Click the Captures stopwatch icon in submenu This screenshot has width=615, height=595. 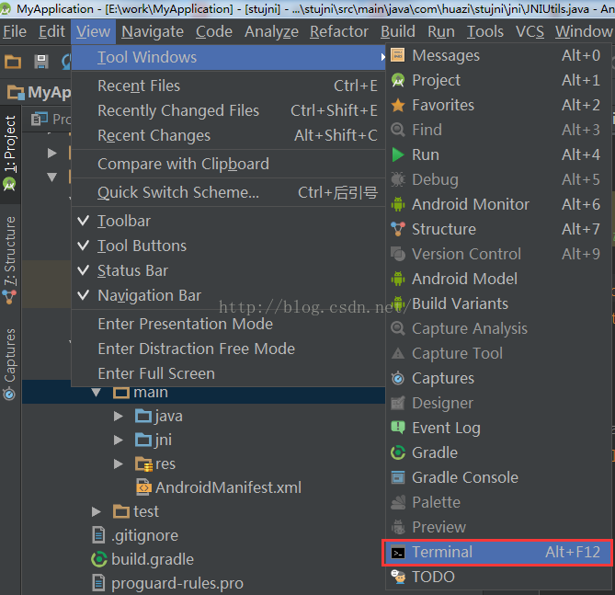[x=398, y=378]
